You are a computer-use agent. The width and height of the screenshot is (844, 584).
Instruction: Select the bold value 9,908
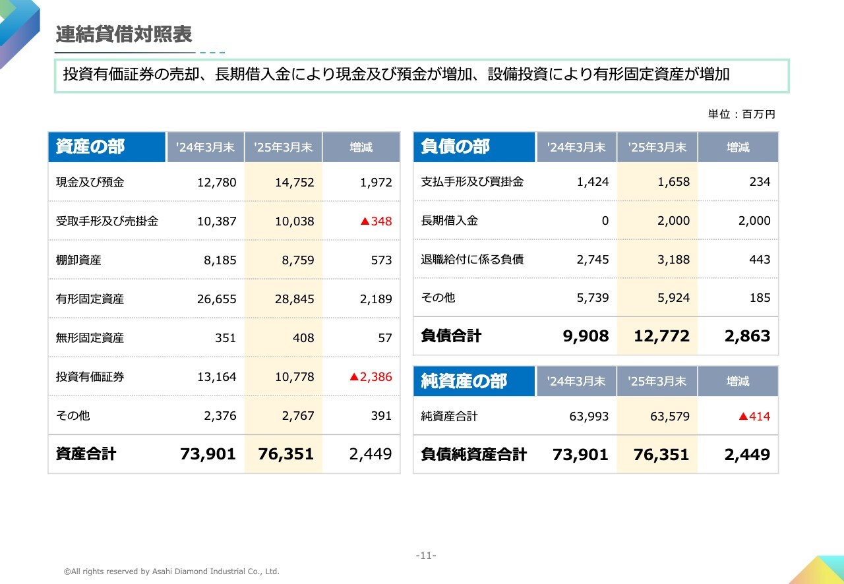(x=586, y=336)
